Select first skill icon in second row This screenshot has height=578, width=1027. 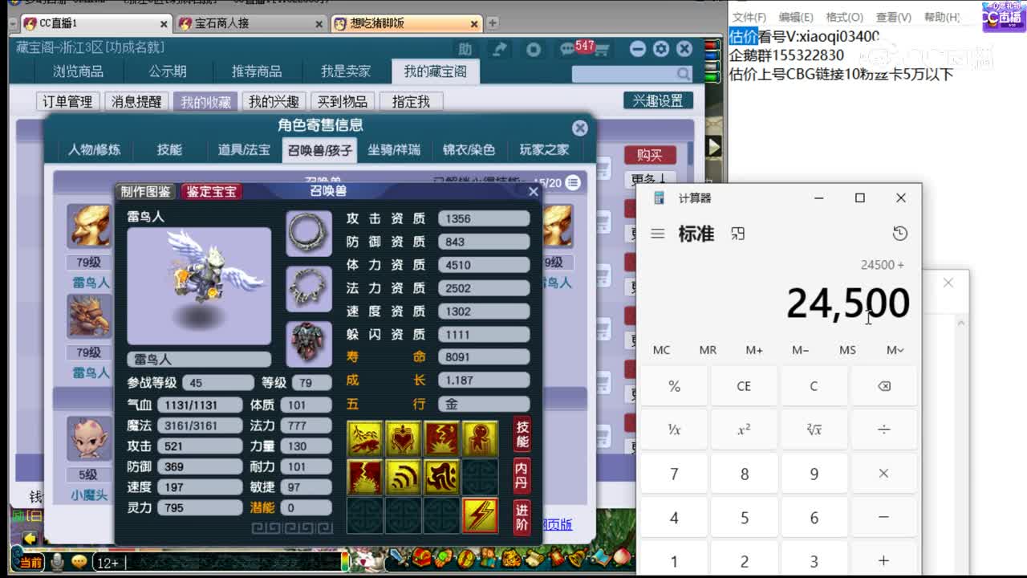[365, 477]
